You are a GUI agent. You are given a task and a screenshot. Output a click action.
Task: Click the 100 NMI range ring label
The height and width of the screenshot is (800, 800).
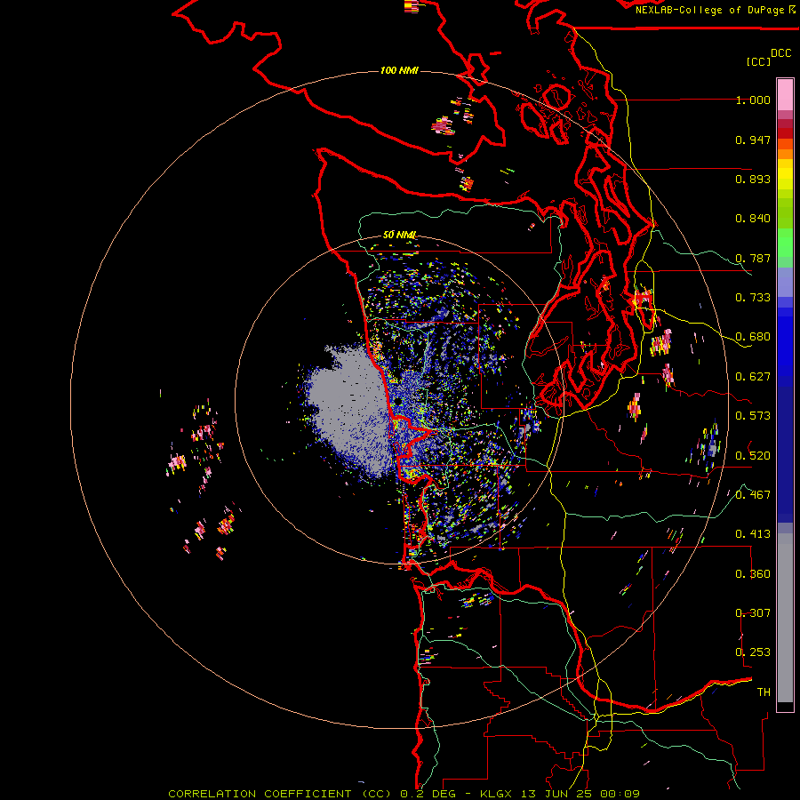399,70
